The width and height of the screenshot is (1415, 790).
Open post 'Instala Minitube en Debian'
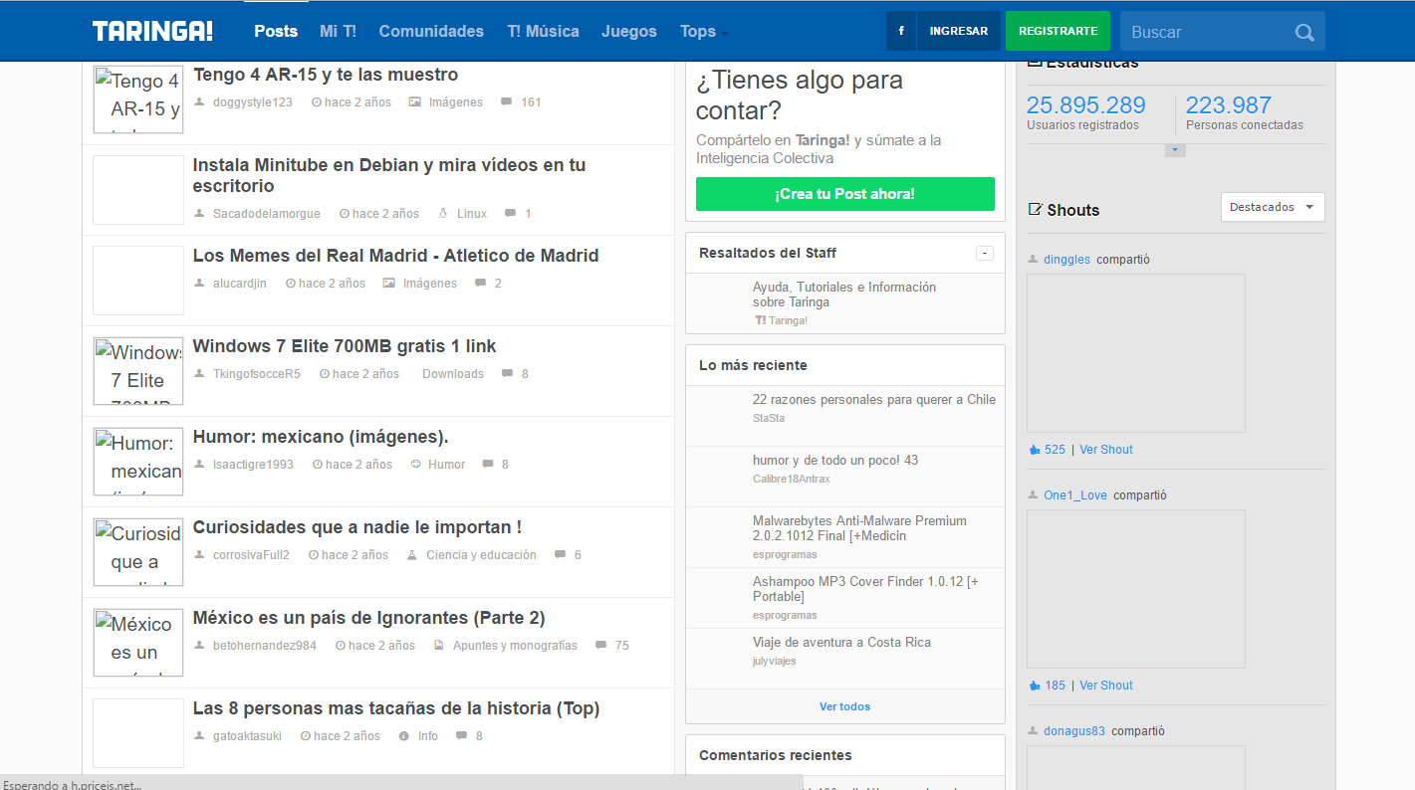pyautogui.click(x=389, y=175)
